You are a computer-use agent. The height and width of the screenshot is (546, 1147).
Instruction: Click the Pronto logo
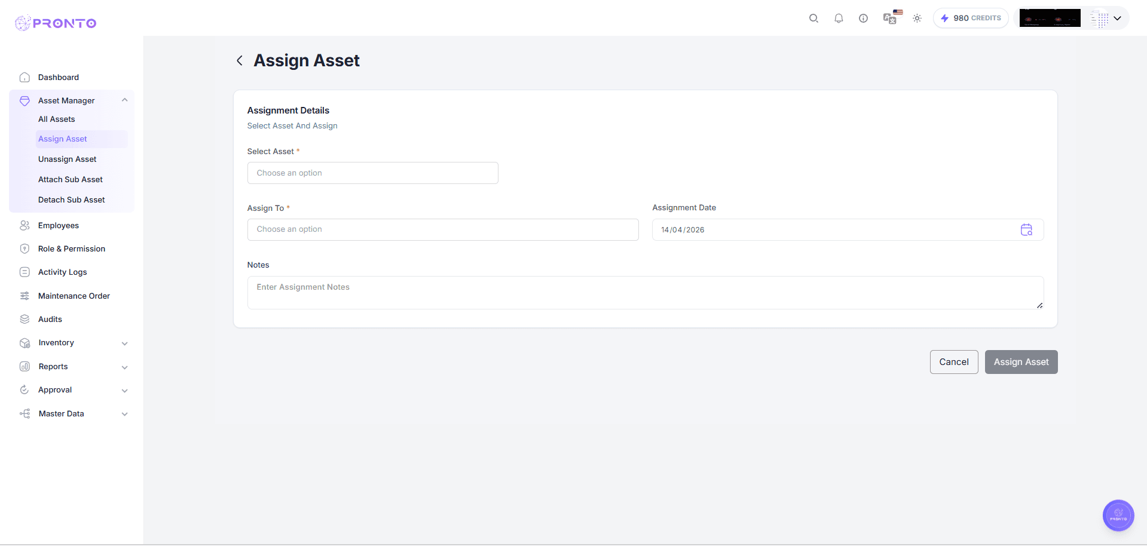[55, 23]
